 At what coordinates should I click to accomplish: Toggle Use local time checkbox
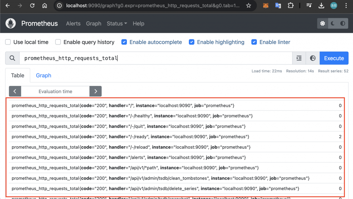pyautogui.click(x=8, y=42)
